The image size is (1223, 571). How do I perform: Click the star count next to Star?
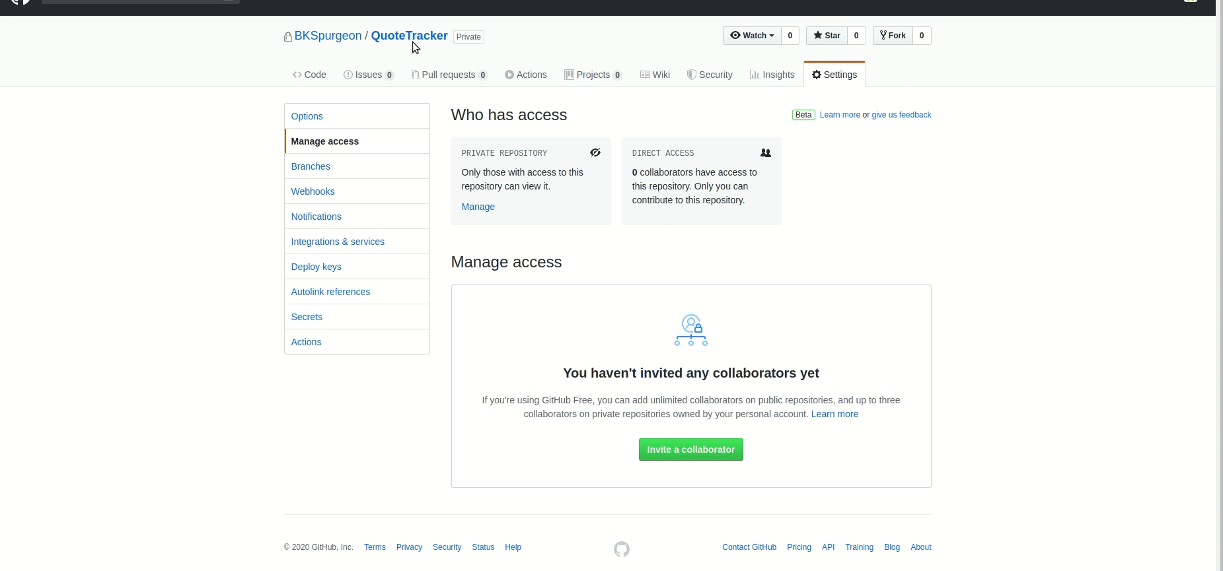click(856, 36)
